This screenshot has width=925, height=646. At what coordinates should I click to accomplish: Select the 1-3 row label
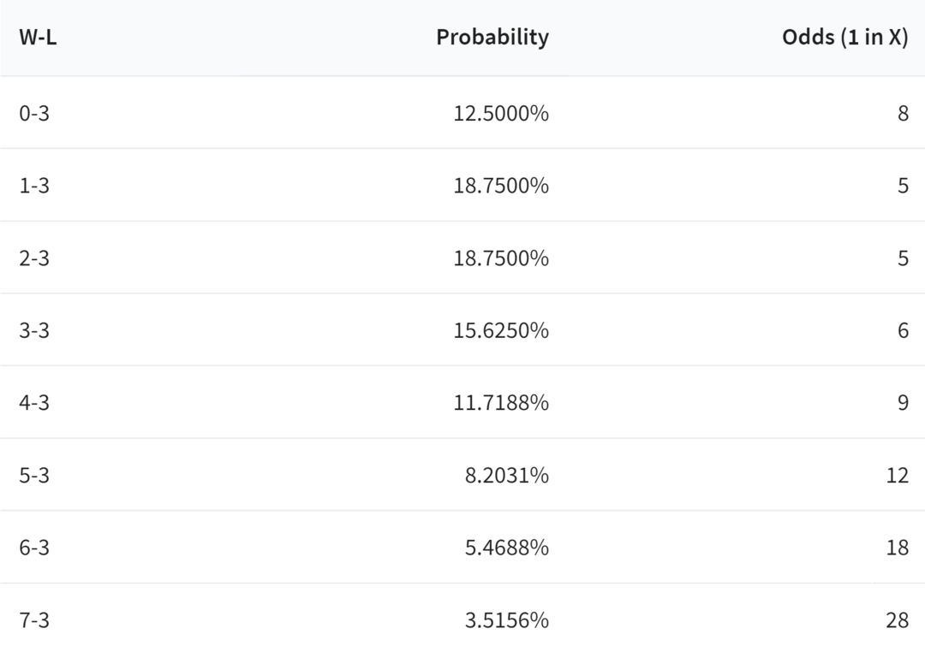pos(34,185)
